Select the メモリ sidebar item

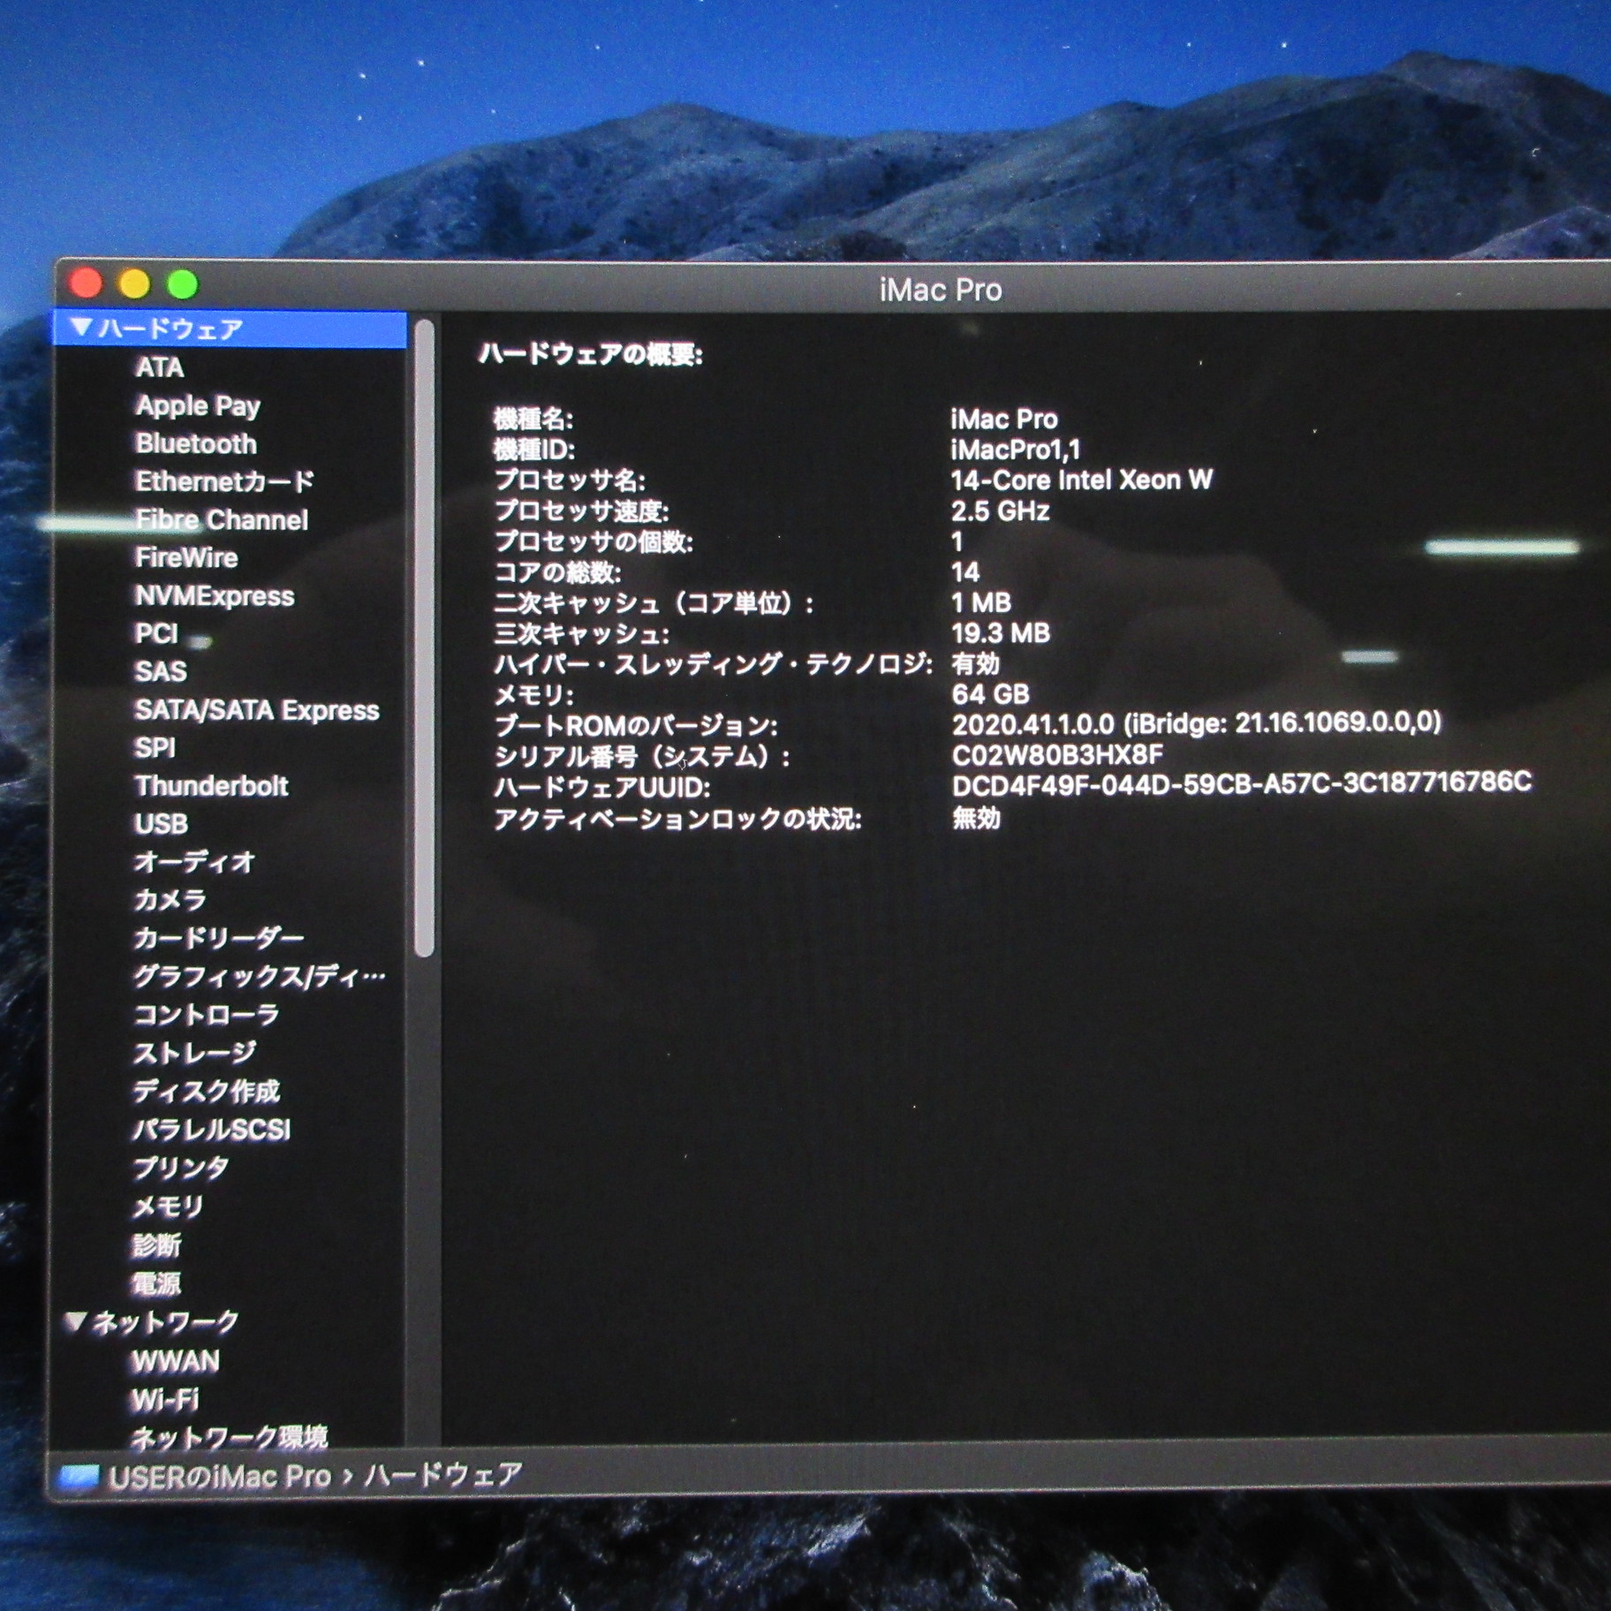pyautogui.click(x=168, y=1206)
